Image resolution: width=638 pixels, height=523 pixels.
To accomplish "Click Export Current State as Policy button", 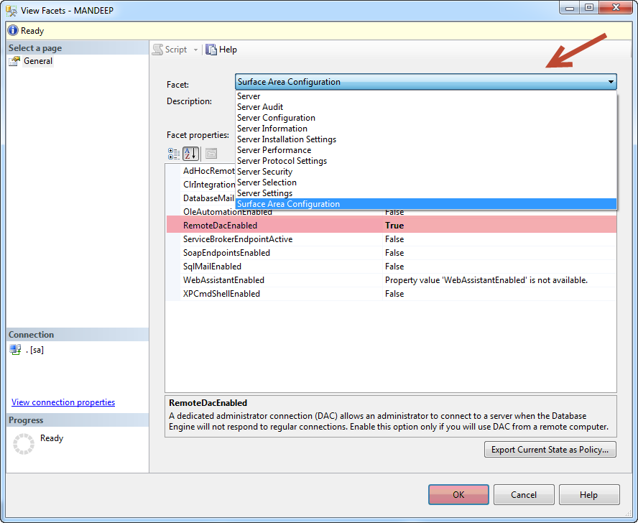I will point(550,450).
